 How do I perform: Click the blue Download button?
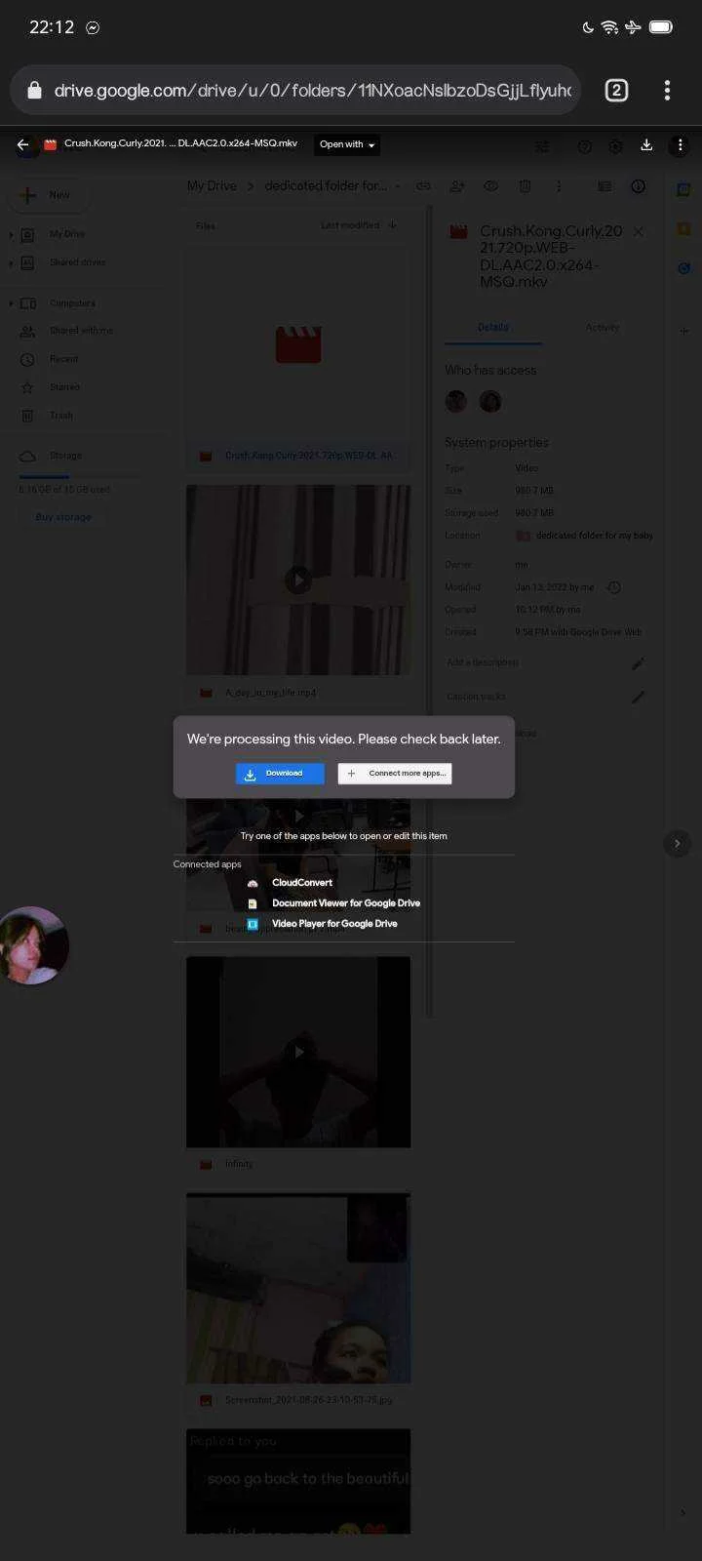[x=280, y=774]
